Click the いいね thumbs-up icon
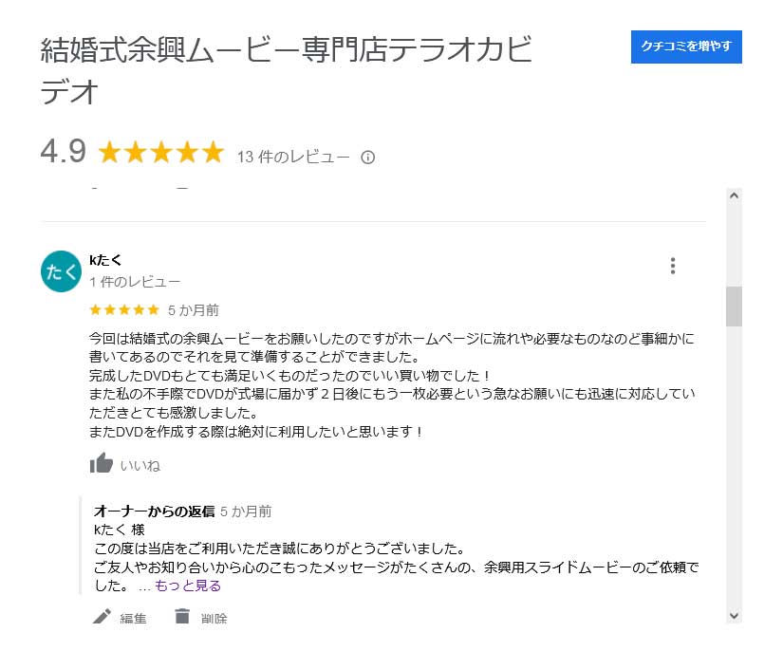 (x=100, y=464)
